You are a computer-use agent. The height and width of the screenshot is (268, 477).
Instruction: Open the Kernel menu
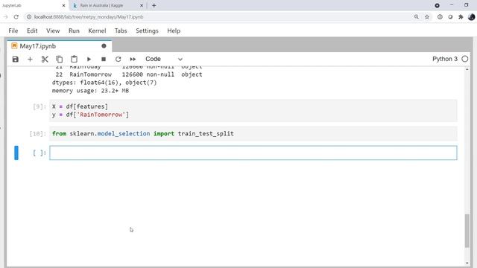97,31
